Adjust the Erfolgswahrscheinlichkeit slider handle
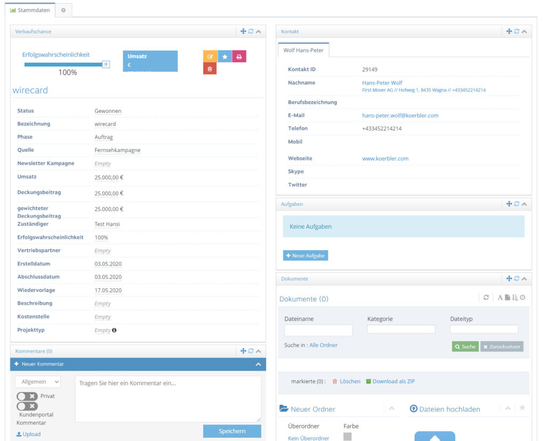 coord(106,64)
